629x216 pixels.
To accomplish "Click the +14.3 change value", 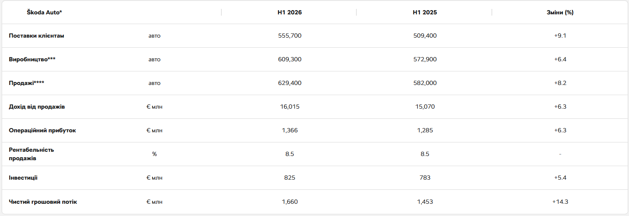I will (x=560, y=202).
